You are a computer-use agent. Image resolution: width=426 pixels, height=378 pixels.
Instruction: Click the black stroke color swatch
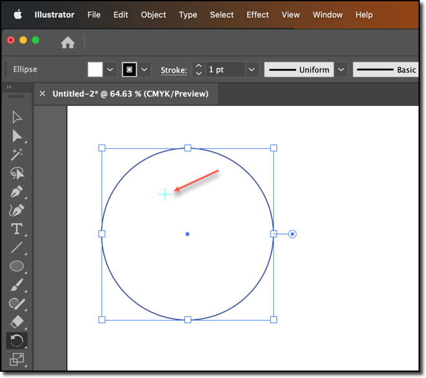tap(130, 70)
